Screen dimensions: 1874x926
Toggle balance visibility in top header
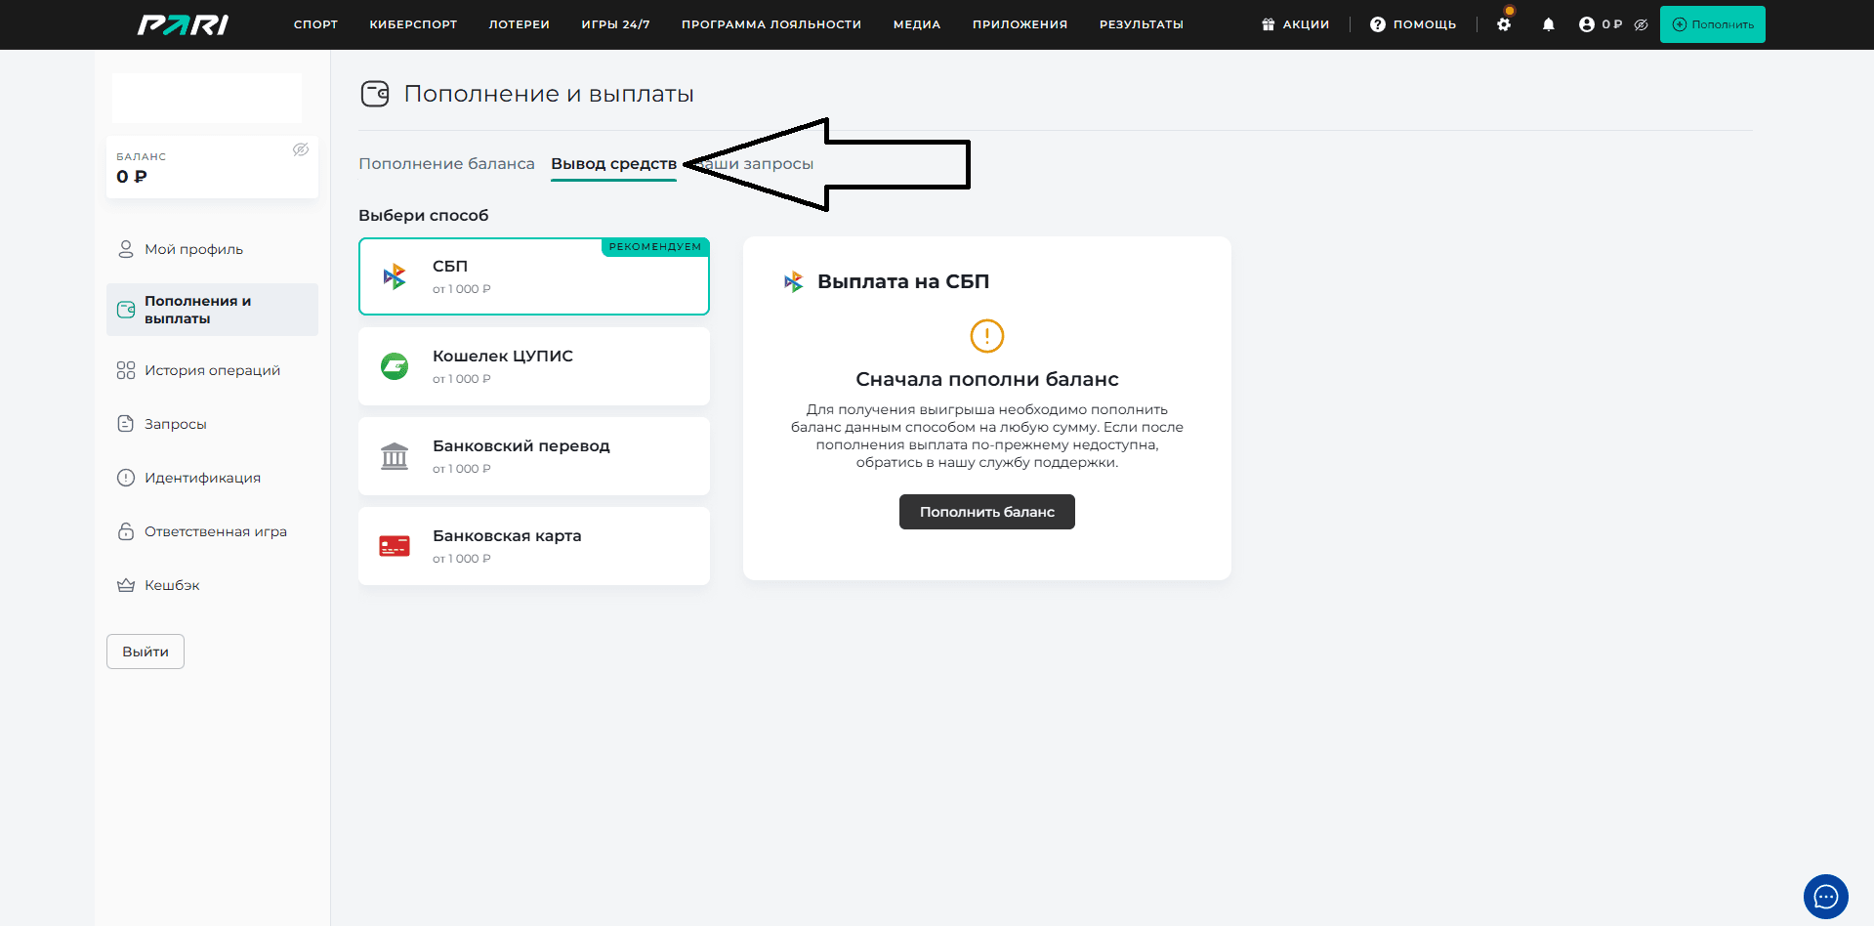[x=1641, y=24]
